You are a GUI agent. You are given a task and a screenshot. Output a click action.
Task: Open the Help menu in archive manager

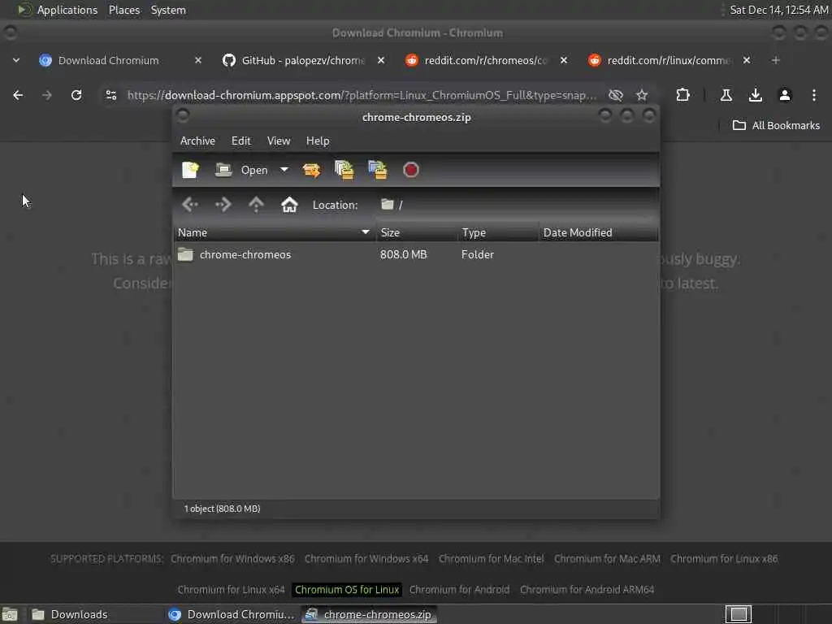(318, 141)
